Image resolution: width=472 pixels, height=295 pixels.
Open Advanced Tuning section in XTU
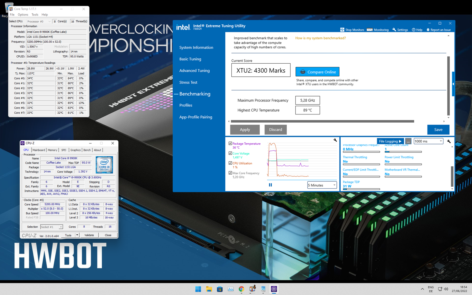[194, 70]
